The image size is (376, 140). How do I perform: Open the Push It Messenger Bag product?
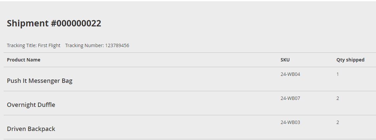point(40,81)
